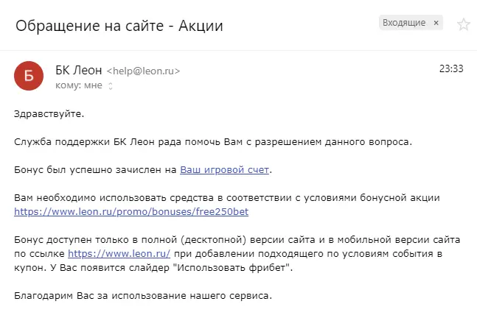Click the help@leon.ru email address

(143, 71)
